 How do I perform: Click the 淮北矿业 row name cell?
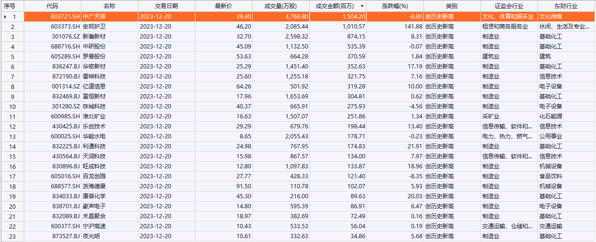[94, 116]
